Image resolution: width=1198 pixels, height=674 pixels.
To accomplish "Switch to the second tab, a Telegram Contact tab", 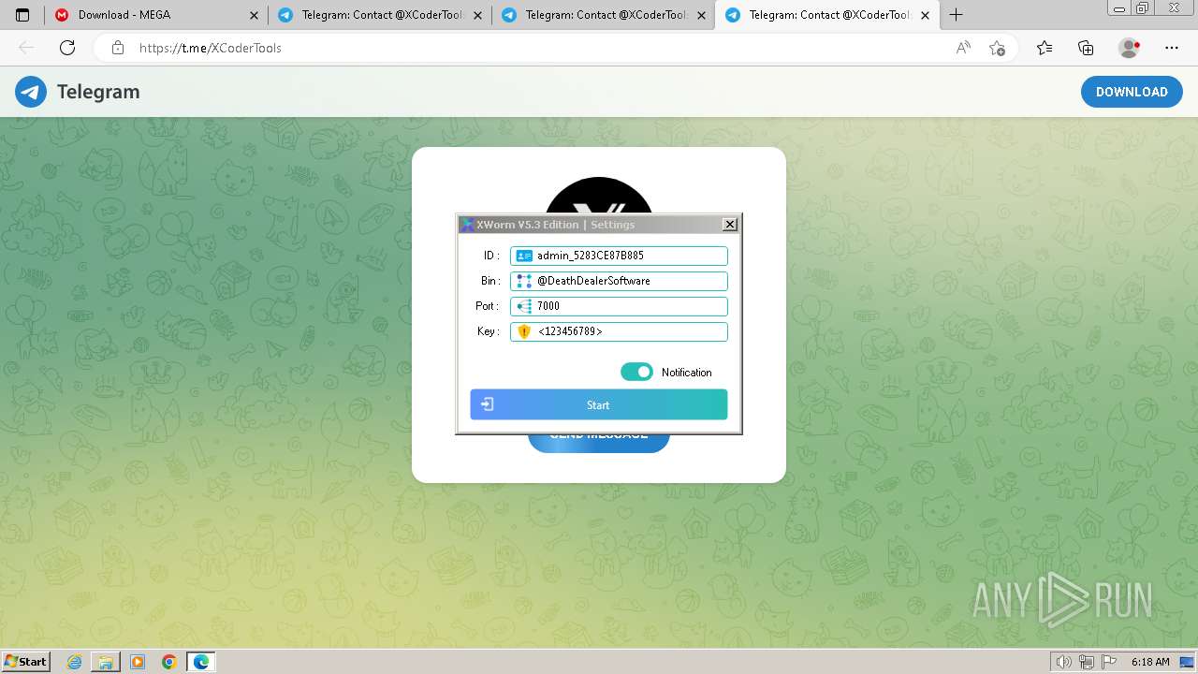I will [379, 15].
